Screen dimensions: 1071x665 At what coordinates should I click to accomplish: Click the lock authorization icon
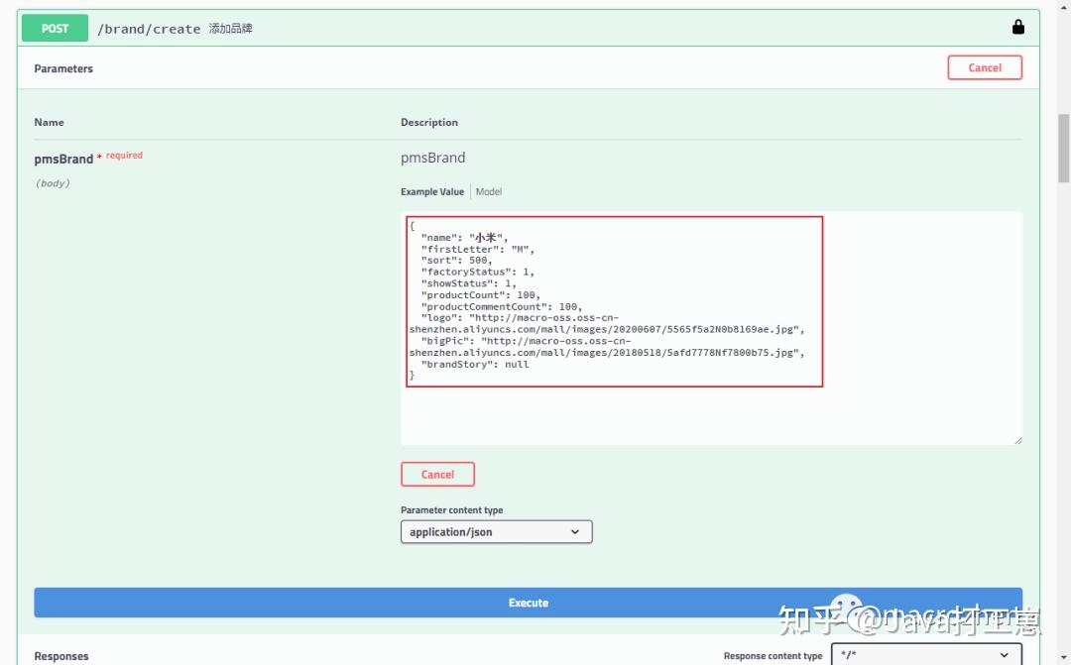(1018, 27)
